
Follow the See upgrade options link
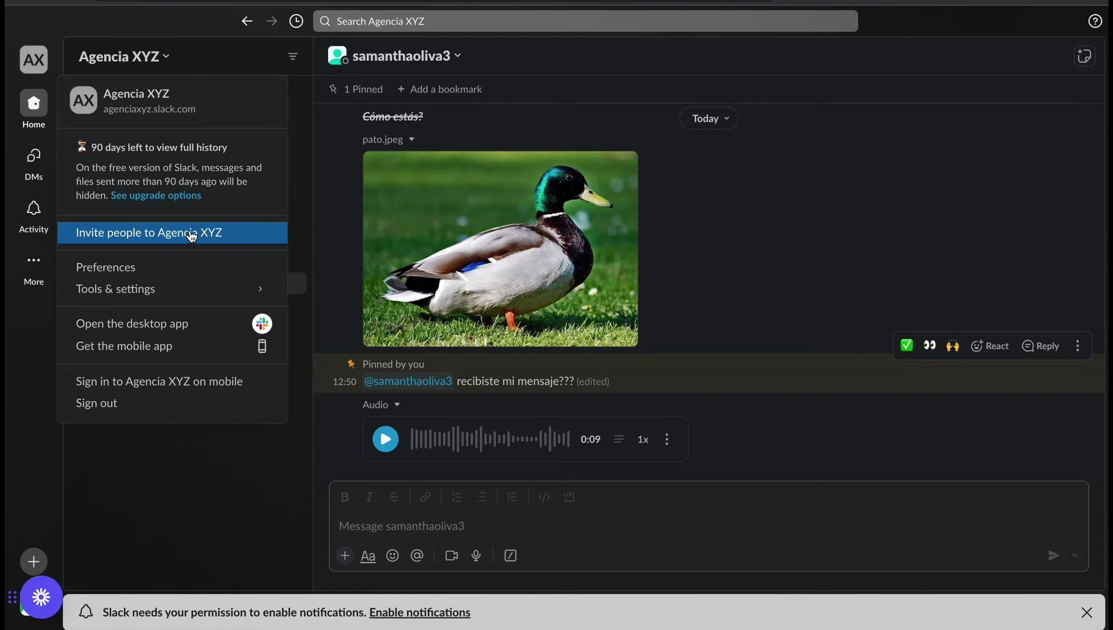[x=156, y=195]
